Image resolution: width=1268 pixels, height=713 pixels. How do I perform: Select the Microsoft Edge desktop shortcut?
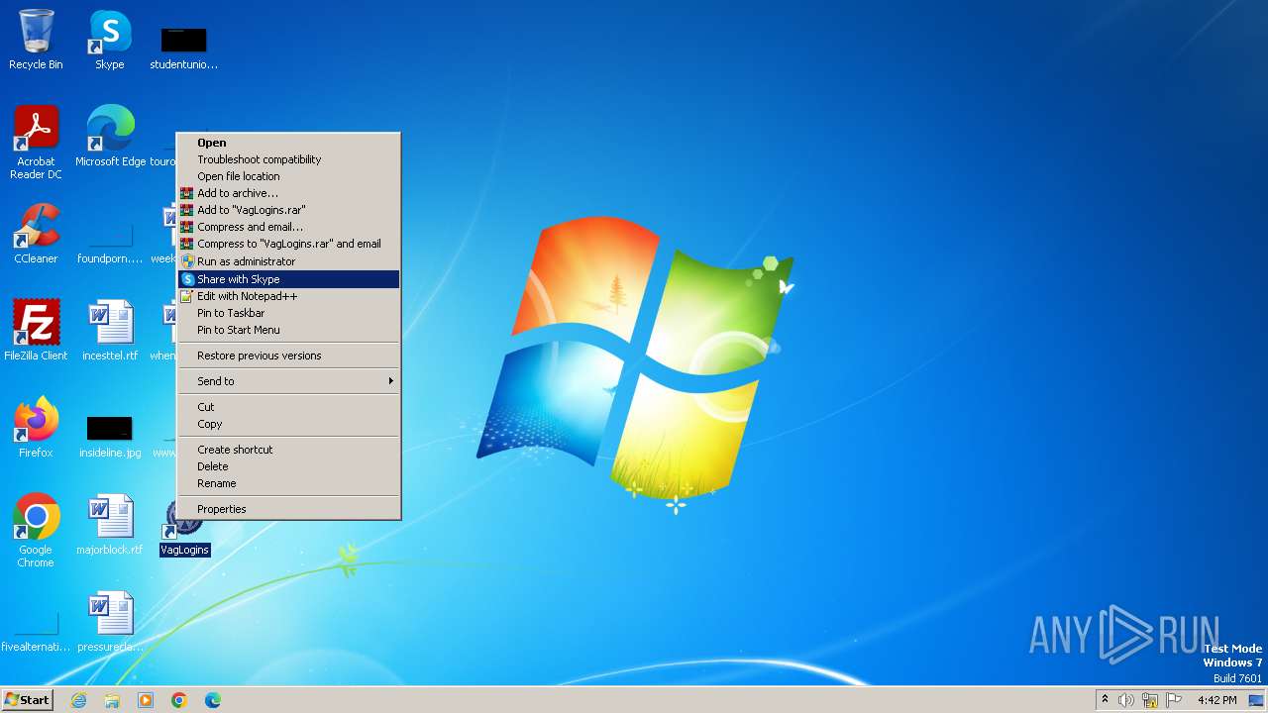[110, 136]
